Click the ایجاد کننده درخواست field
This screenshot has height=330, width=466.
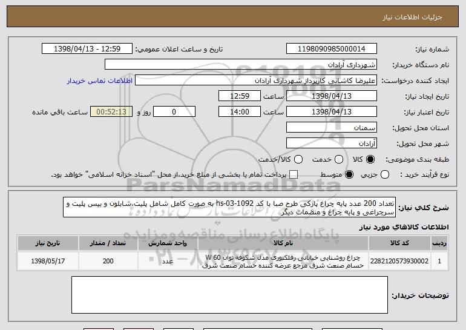tap(256, 81)
